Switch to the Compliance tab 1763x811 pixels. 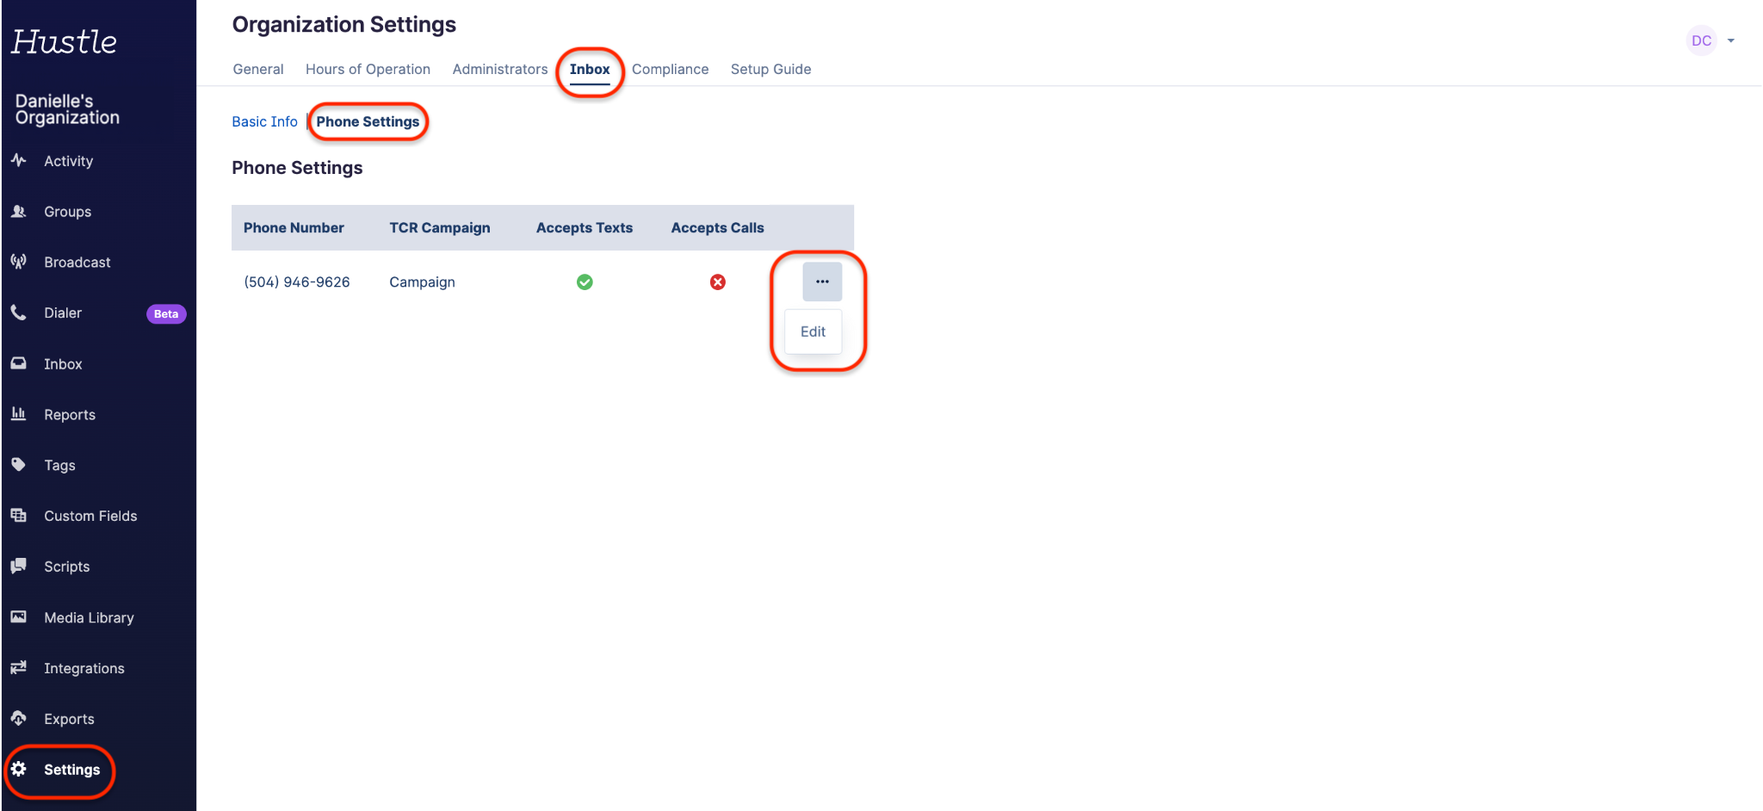(x=670, y=69)
